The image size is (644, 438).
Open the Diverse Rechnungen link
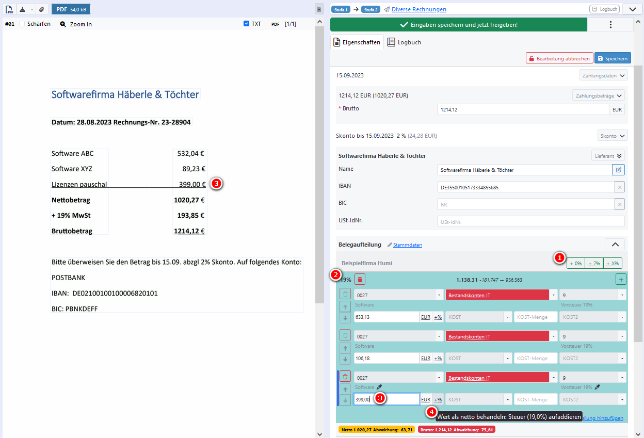(x=418, y=9)
